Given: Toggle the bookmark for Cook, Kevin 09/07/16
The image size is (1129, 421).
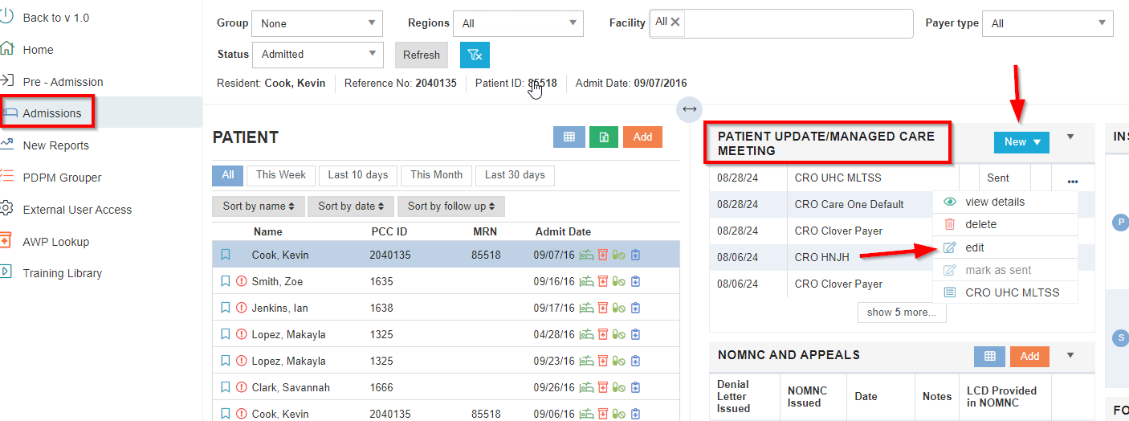Looking at the screenshot, I should tap(226, 255).
